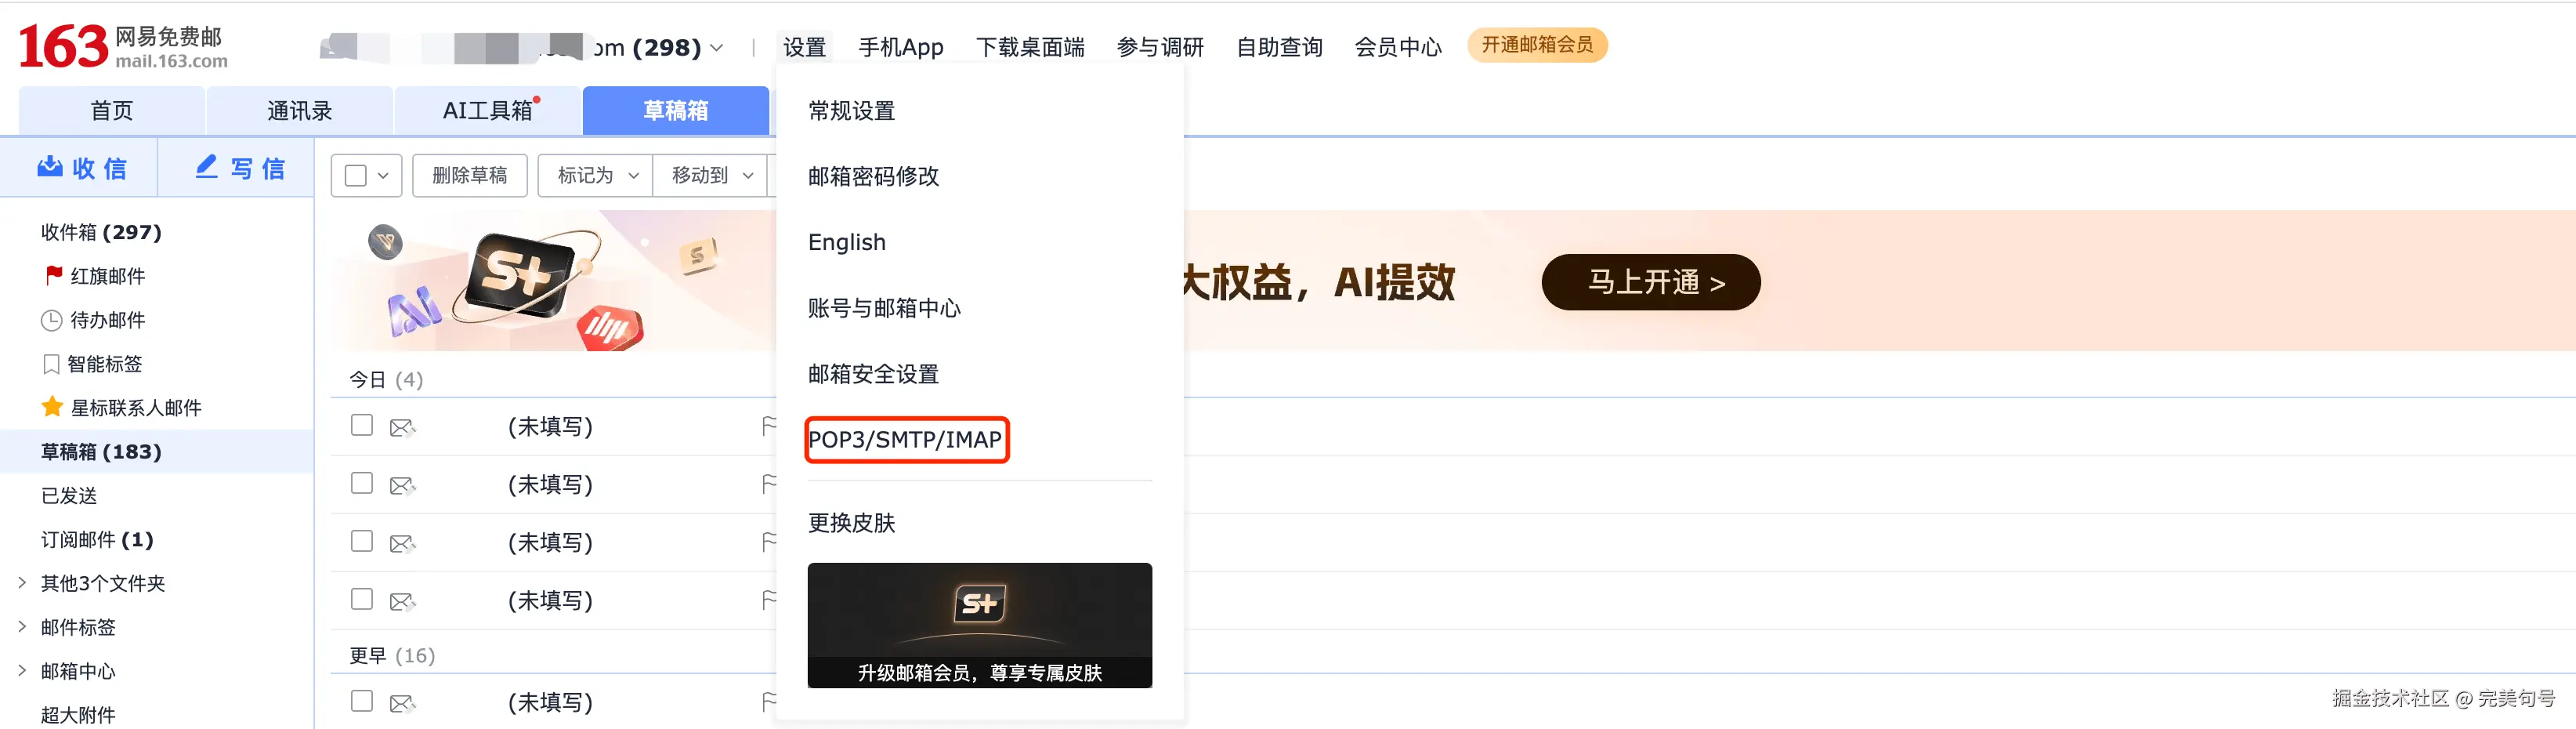Open the 移动到 dropdown
Image resolution: width=2576 pixels, height=729 pixels.
711,176
